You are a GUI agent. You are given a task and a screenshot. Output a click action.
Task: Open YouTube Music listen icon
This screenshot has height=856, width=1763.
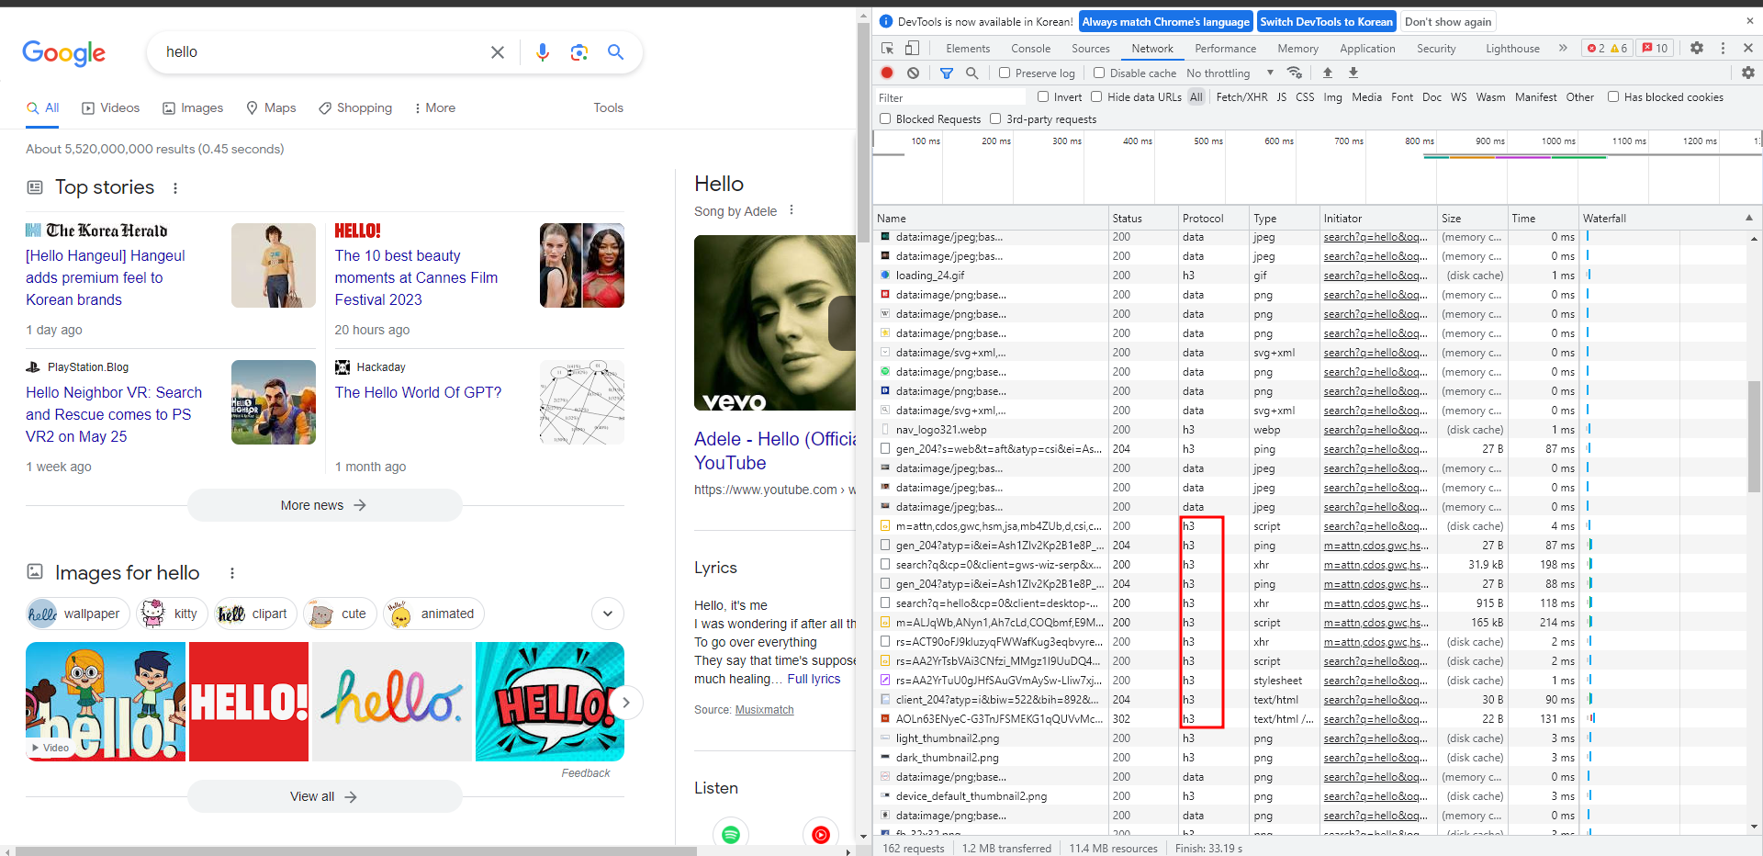pyautogui.click(x=821, y=834)
